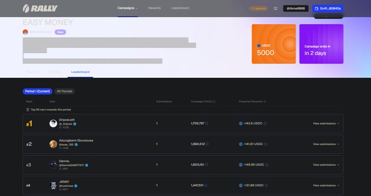Click the name JENNY
The width and height of the screenshot is (371, 196).
pos(64,182)
